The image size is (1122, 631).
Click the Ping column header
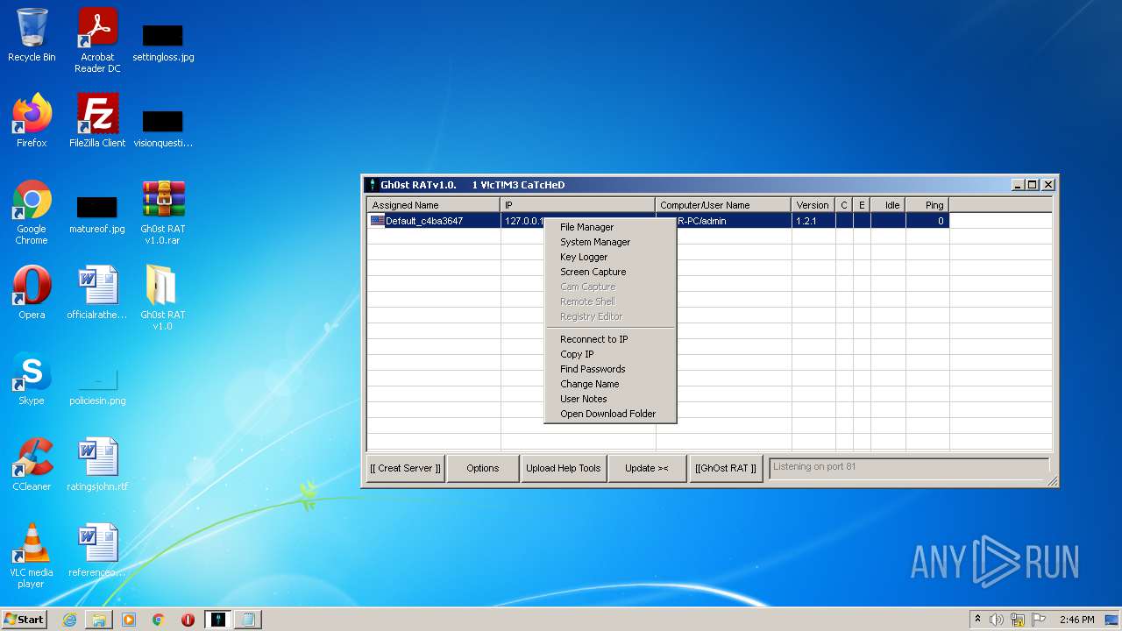(927, 205)
